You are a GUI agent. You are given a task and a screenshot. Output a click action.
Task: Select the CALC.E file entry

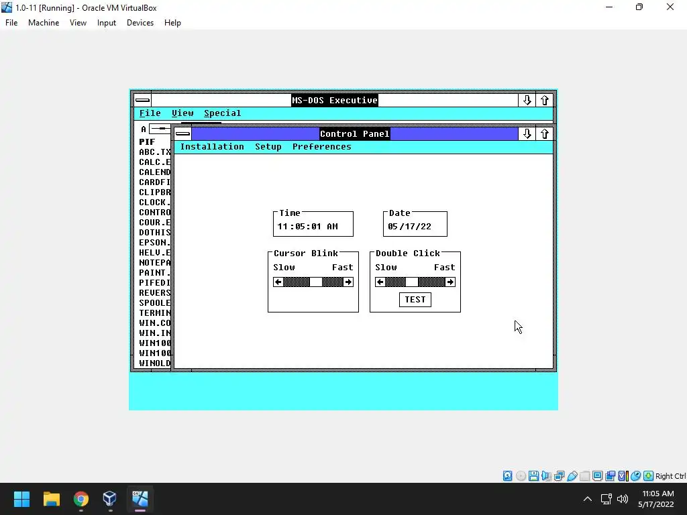[155, 162]
